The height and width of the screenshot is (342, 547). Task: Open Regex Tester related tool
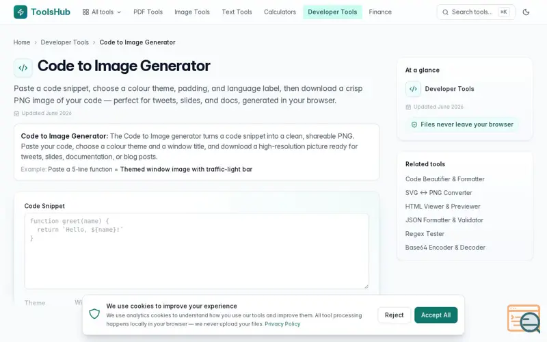pyautogui.click(x=425, y=234)
